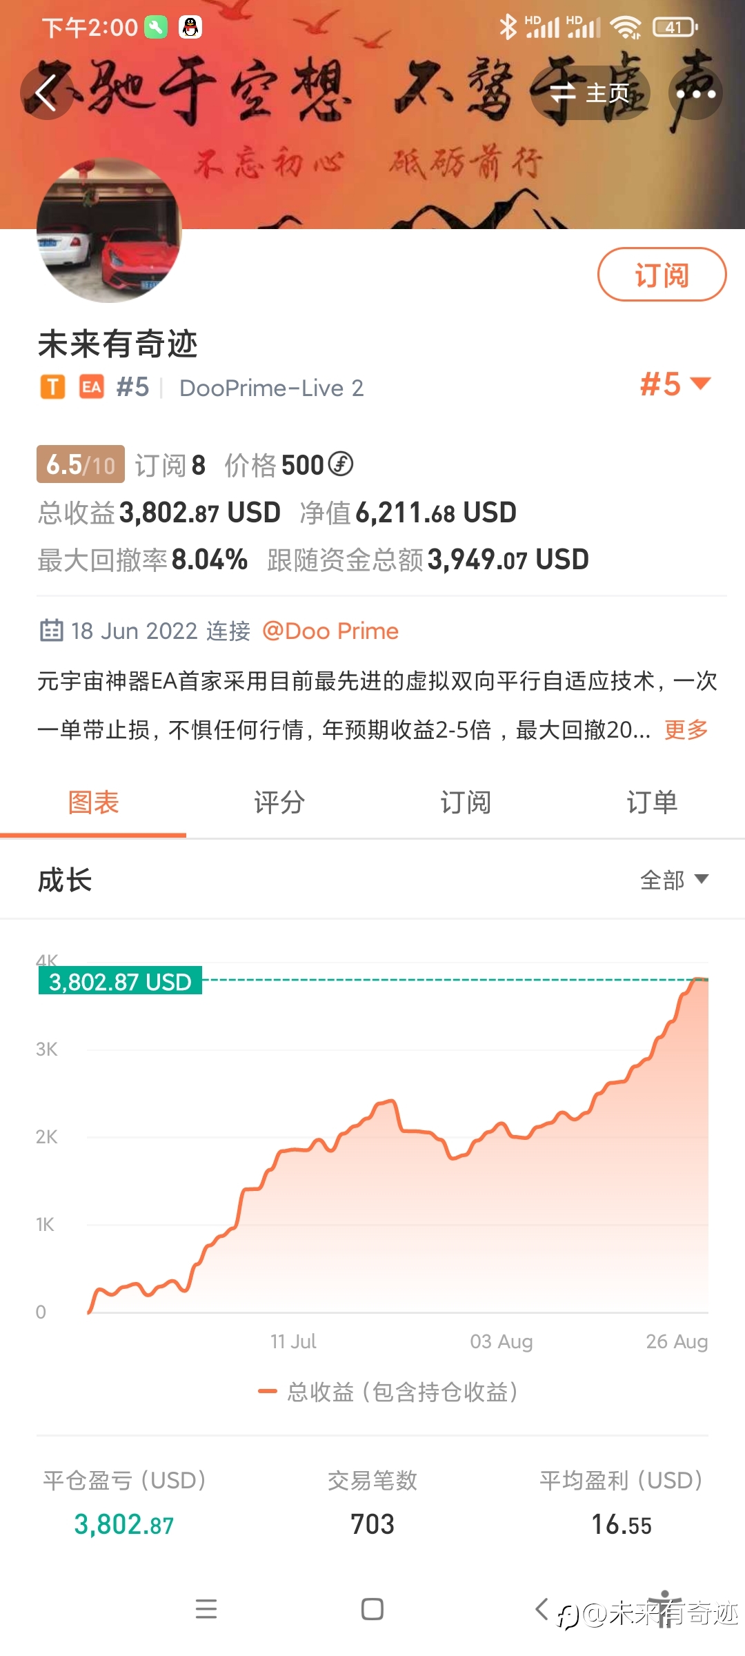The width and height of the screenshot is (745, 1656).
Task: Open the 订阅 tab in tab bar
Action: pos(466,802)
